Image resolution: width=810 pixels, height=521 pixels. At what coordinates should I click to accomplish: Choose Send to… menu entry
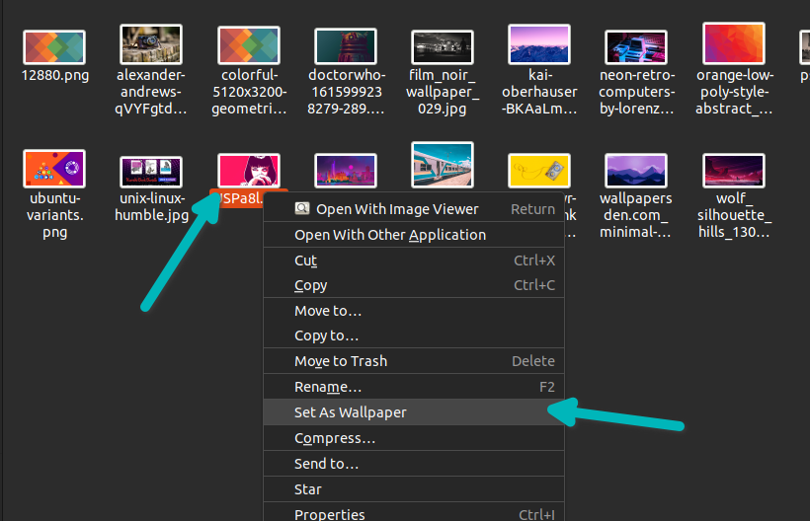(x=414, y=463)
